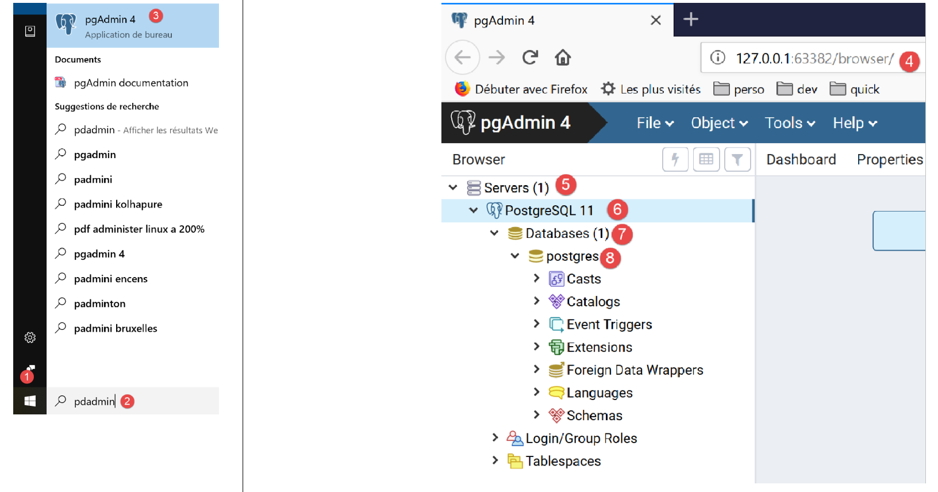The image size is (938, 492).
Task: Open a new browser tab
Action: point(690,20)
